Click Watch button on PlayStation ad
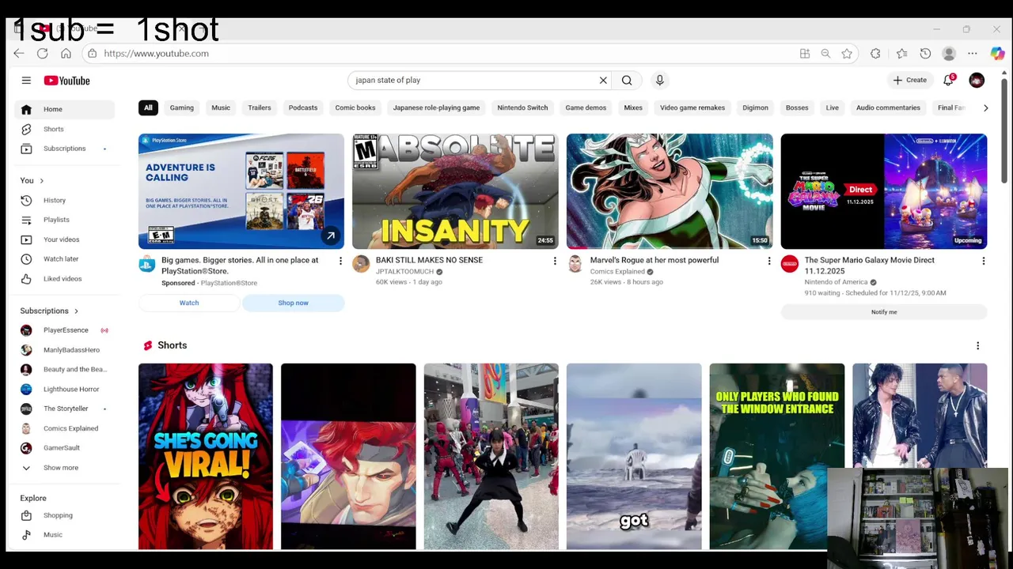The width and height of the screenshot is (1013, 569). point(189,303)
